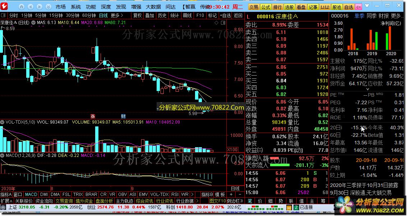The width and height of the screenshot is (407, 216).
Task: Navigate back with the left arrow icon
Action: coord(31,7)
